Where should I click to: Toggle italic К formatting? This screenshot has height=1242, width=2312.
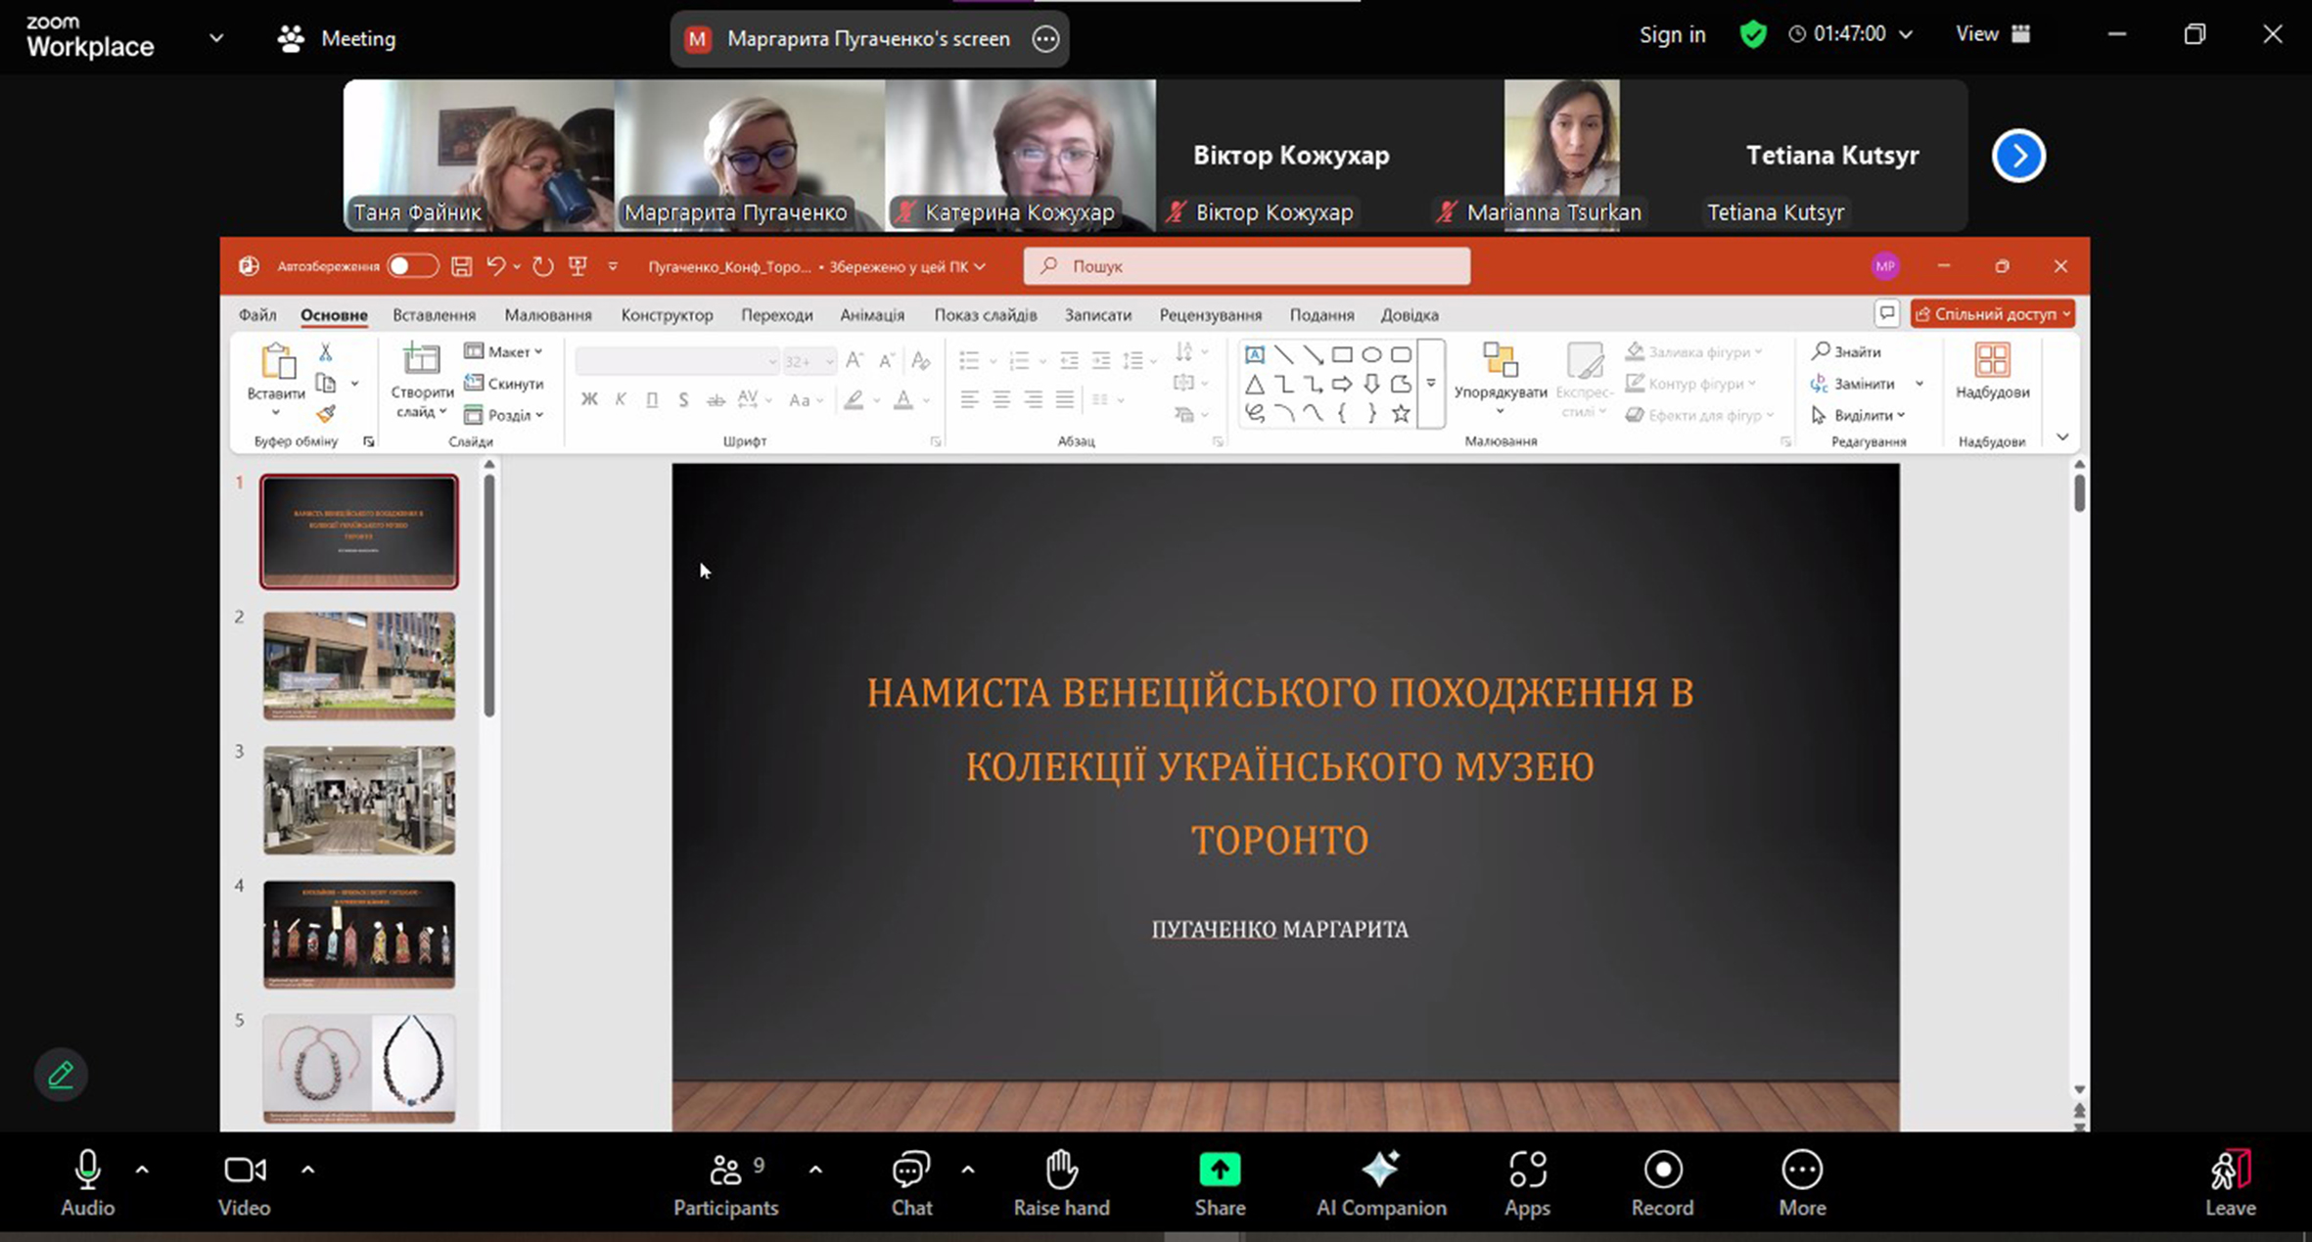[x=621, y=399]
